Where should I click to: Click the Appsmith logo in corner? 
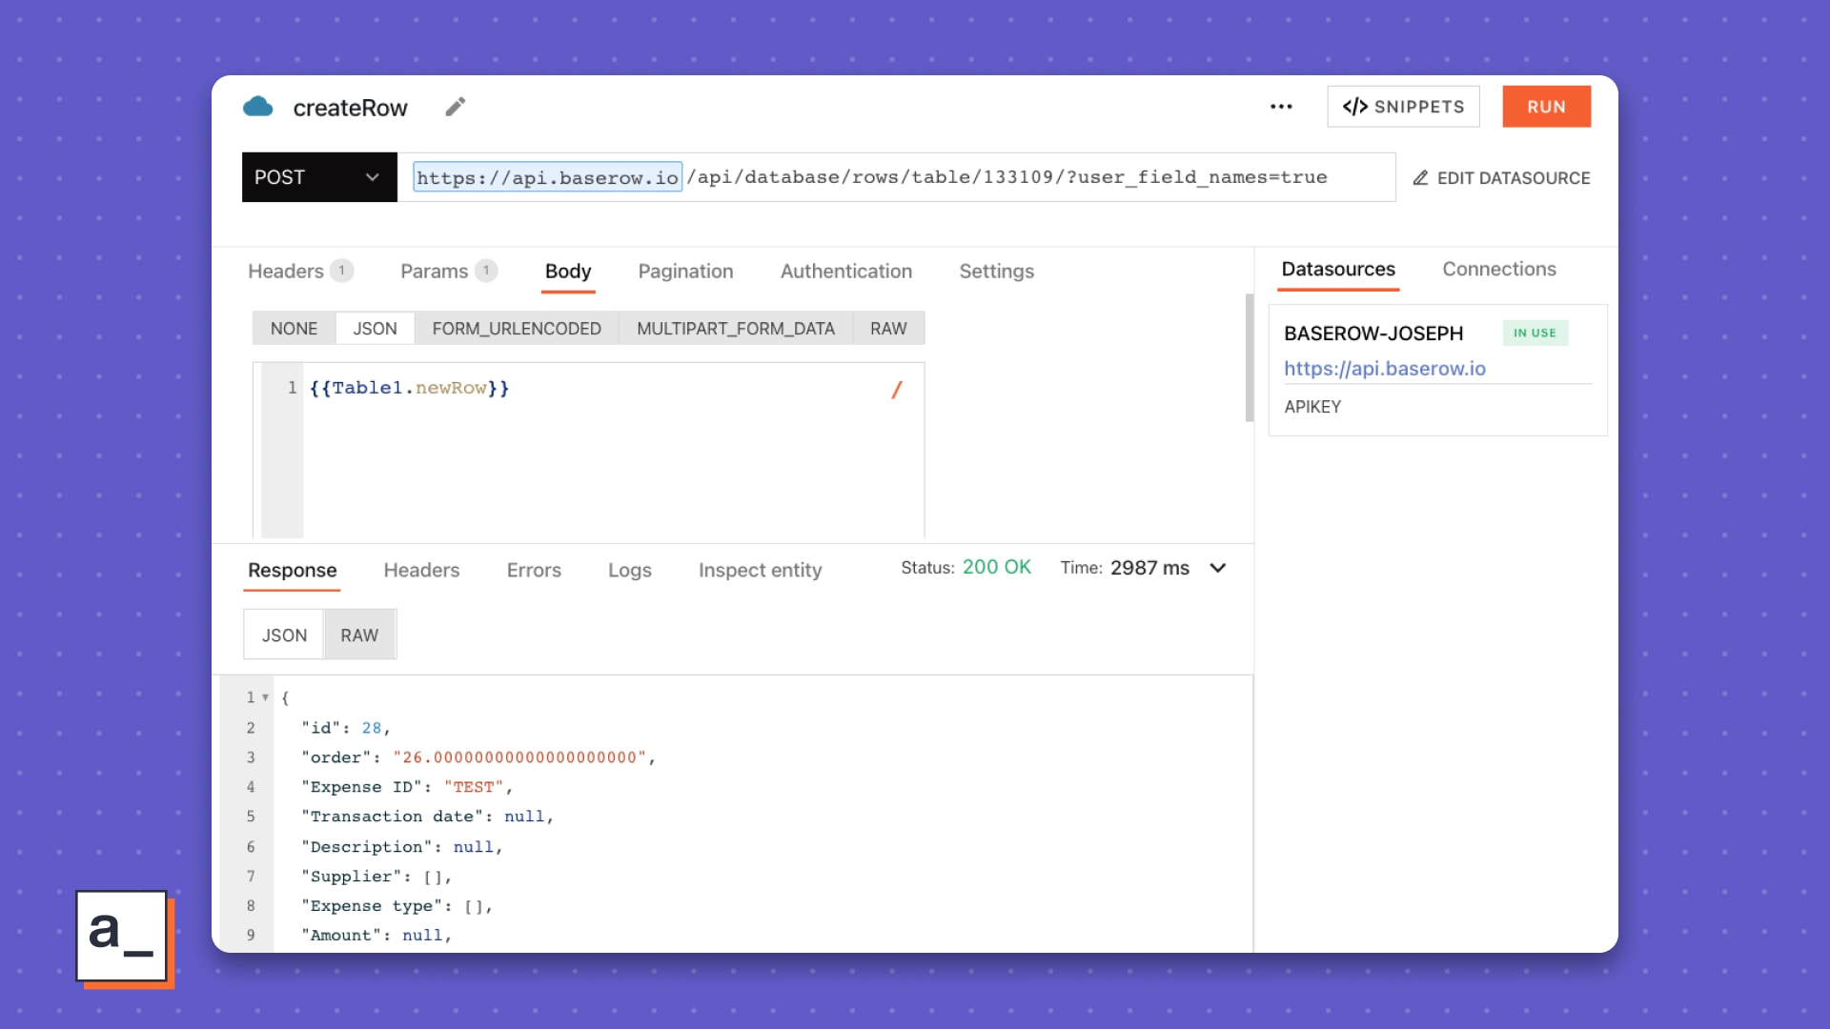click(x=122, y=936)
